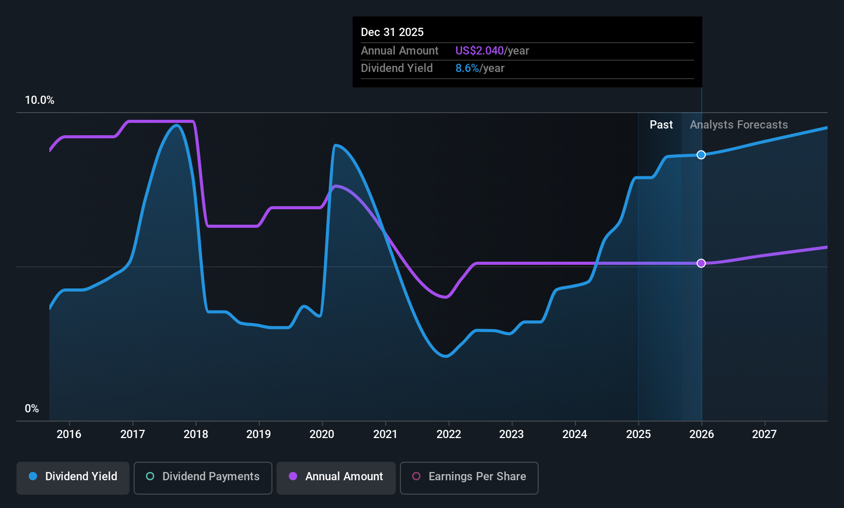Viewport: 844px width, 508px height.
Task: Toggle the Dividend Yield legend button
Action: [73, 478]
